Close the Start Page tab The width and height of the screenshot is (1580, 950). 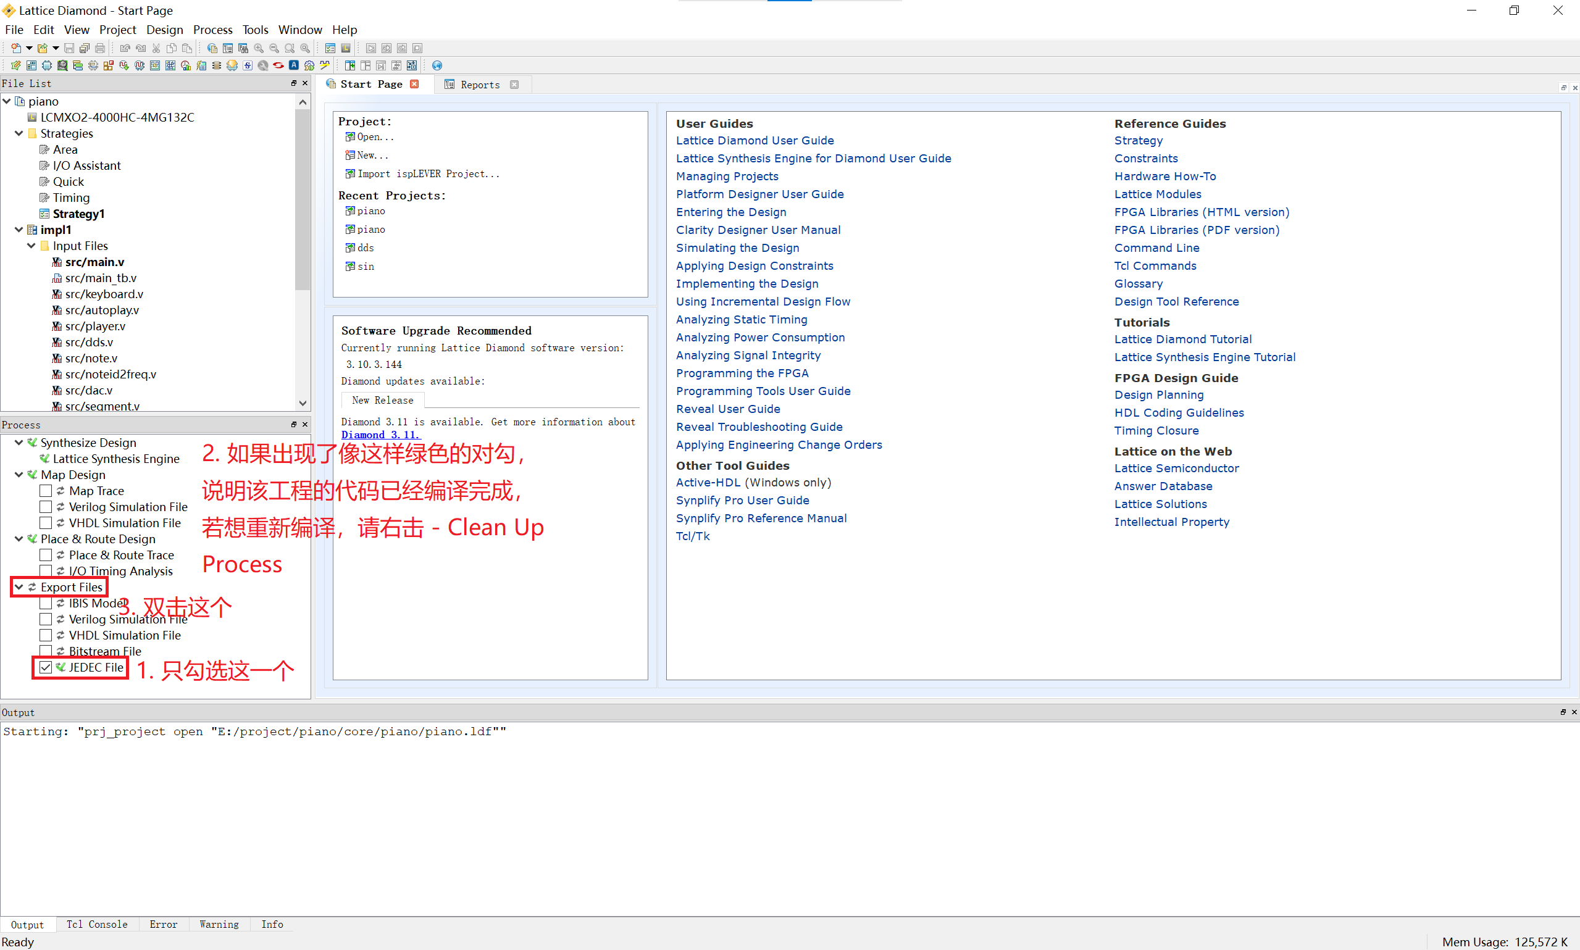(415, 85)
